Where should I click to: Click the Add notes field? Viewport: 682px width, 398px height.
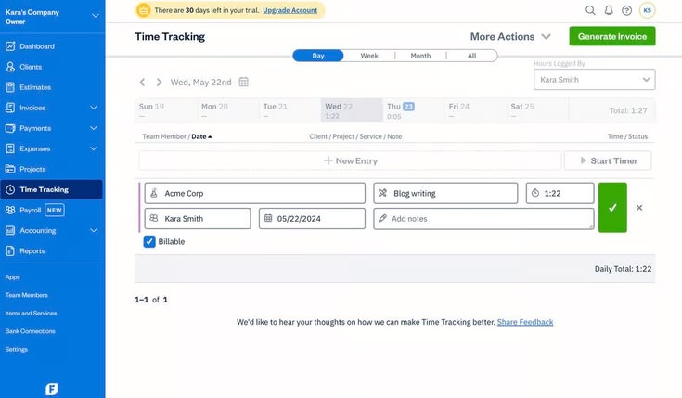(483, 218)
